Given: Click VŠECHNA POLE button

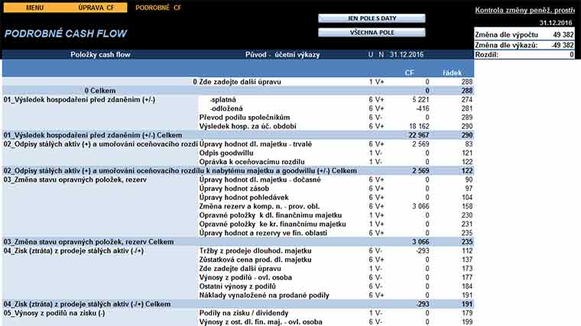Looking at the screenshot, I should [x=372, y=33].
